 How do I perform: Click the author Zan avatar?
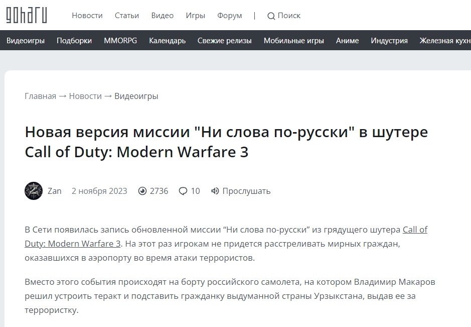(34, 191)
